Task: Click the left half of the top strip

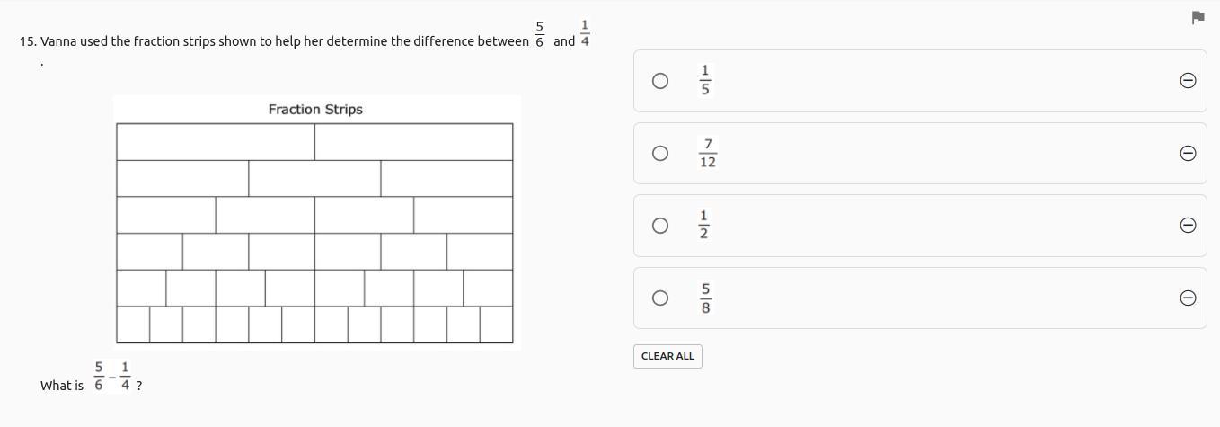Action: 216,142
